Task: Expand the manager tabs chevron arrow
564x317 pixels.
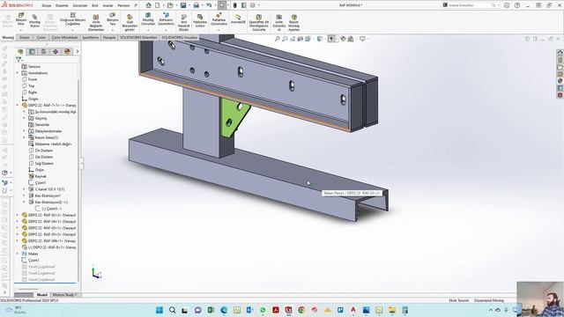Action: pos(77,51)
